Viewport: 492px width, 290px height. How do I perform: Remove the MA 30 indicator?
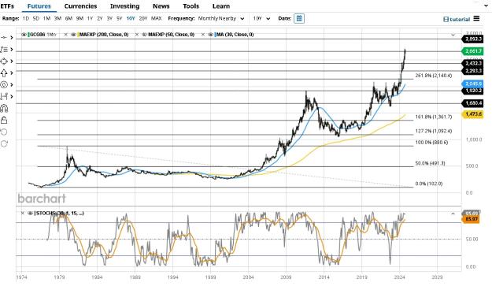203,35
